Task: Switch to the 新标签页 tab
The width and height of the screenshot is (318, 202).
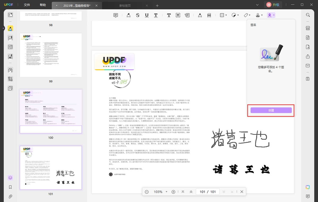Action: pyautogui.click(x=126, y=6)
